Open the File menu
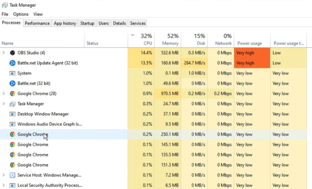This screenshot has width=312, height=189. (x=5, y=14)
